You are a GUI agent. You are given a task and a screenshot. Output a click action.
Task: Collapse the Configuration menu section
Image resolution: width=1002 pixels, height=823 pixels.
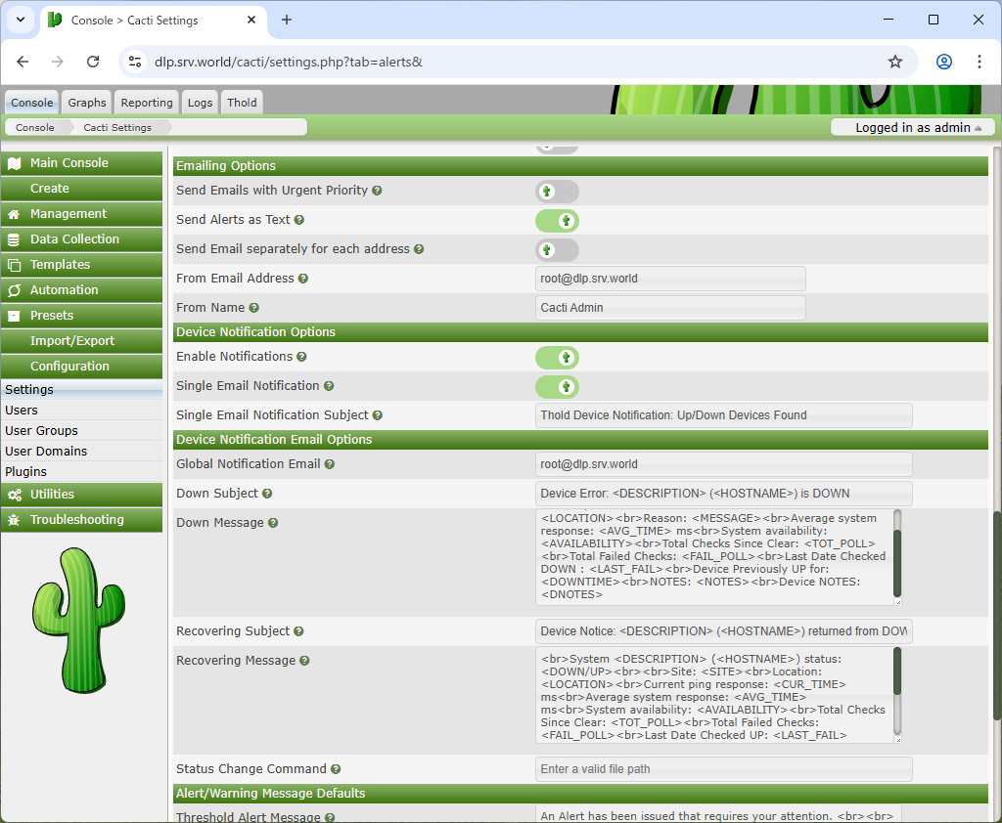coord(81,367)
